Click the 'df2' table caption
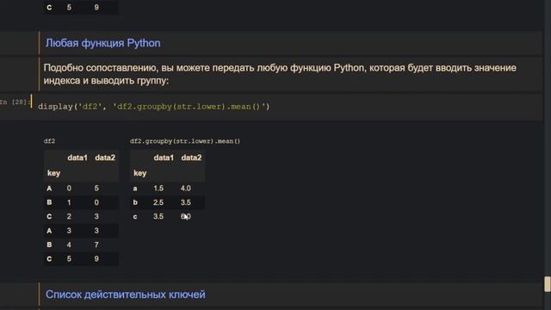The width and height of the screenshot is (551, 310). click(49, 141)
